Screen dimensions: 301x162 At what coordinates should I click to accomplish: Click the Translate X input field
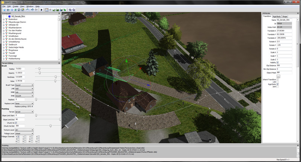(x=284, y=31)
